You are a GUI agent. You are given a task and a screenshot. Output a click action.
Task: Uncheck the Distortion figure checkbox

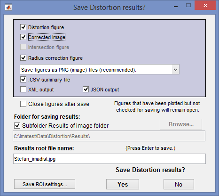coord(23,27)
